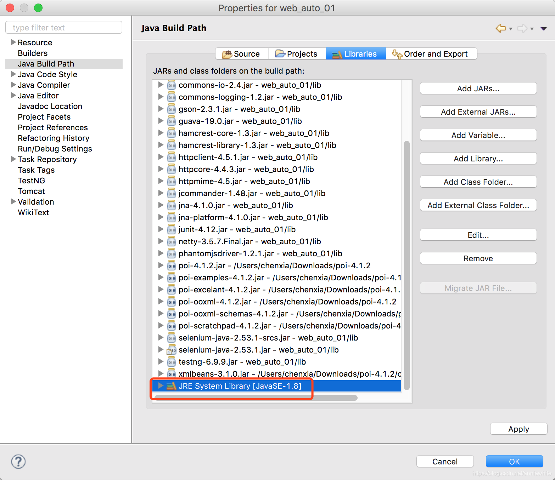
Task: Open back history dropdown arrow
Action: pyautogui.click(x=511, y=29)
